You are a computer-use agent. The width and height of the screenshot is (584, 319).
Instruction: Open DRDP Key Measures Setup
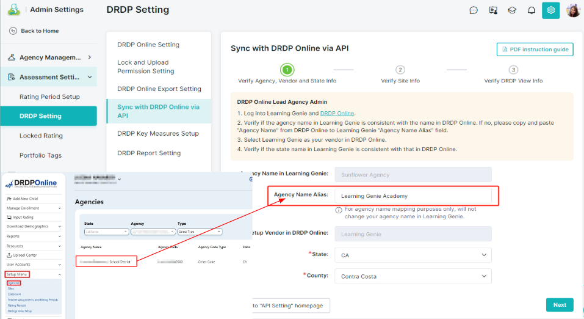(158, 133)
